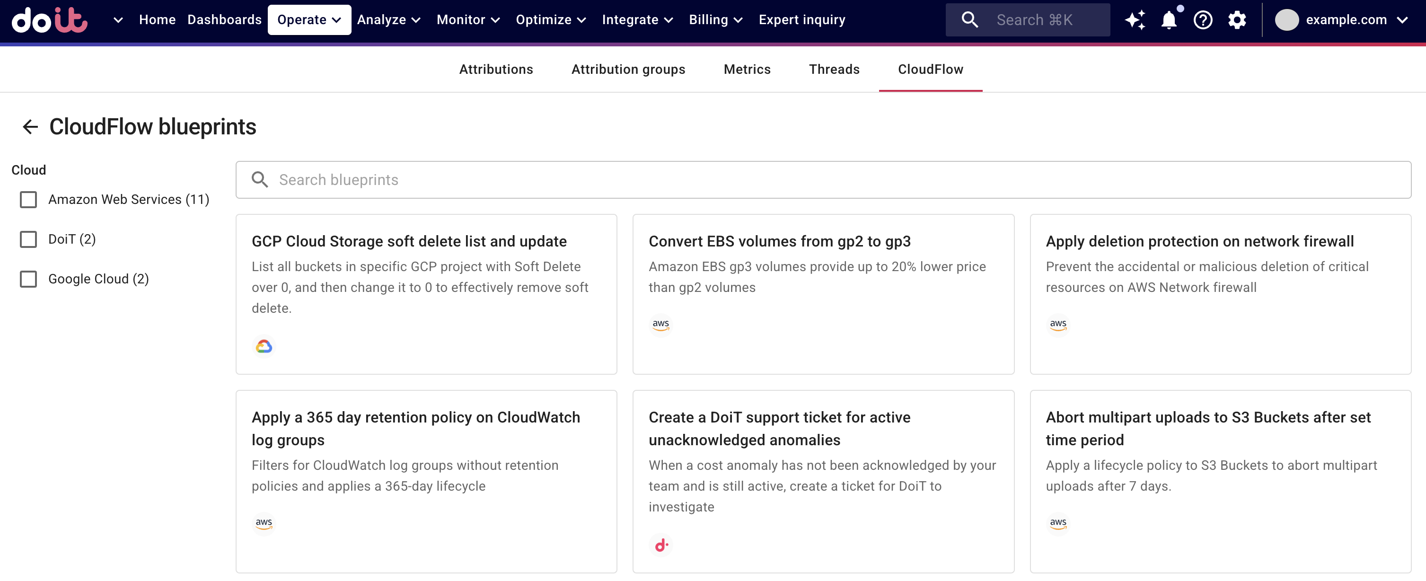Click description 'Filters for CloudWatch log groups'
This screenshot has width=1426, height=581.
pos(405,476)
